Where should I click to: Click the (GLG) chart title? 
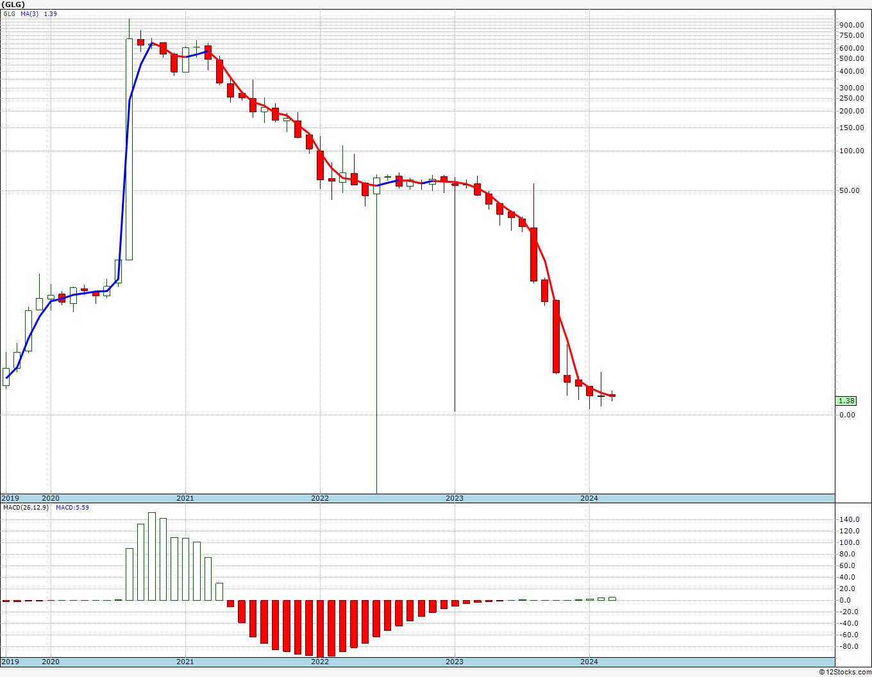(x=12, y=4)
